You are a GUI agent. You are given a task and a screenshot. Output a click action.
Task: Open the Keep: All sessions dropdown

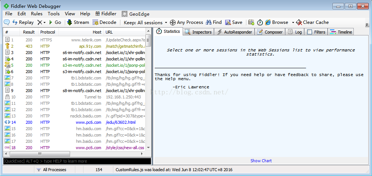(x=145, y=23)
